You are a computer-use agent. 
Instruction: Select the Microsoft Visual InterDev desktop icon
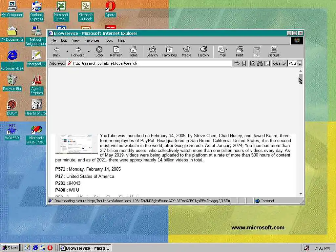[36, 134]
